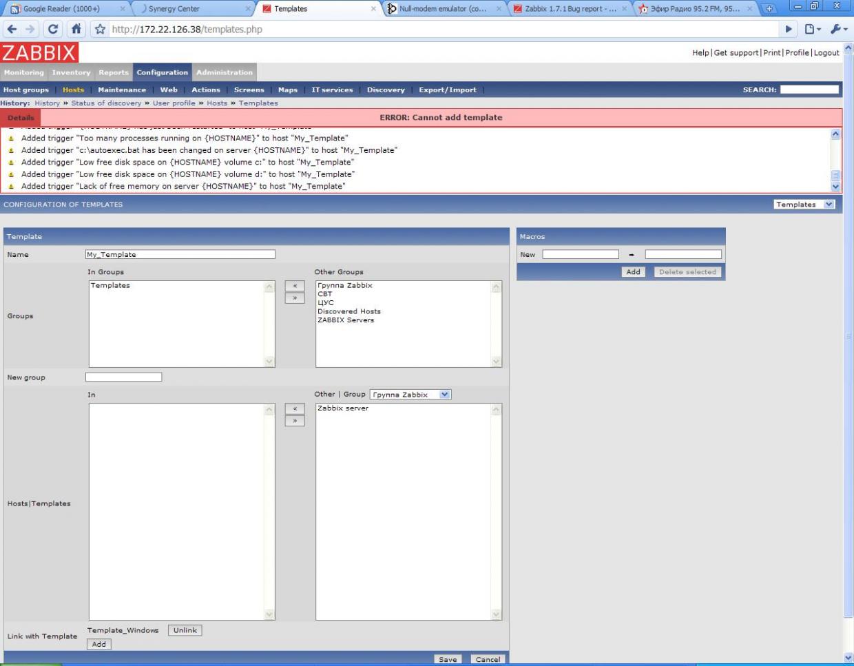Switch to Null-modem emulator browser tab
The height and width of the screenshot is (666, 854).
point(443,9)
